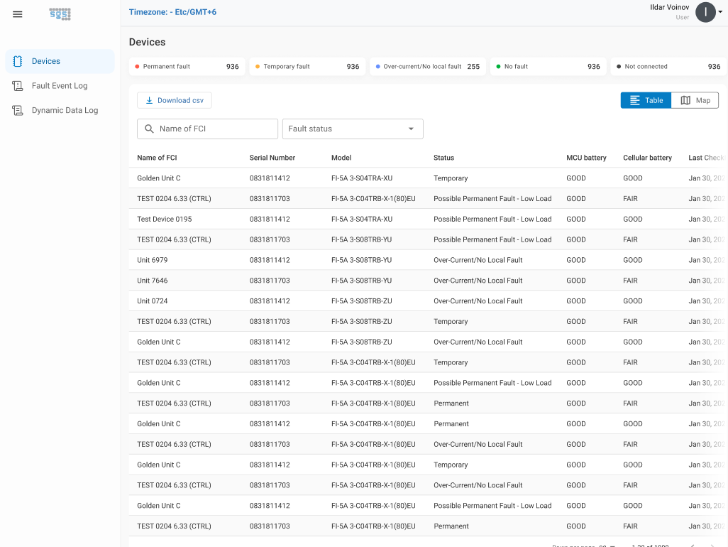Click the FAIR cellular battery of Unit 7646

pyautogui.click(x=630, y=280)
